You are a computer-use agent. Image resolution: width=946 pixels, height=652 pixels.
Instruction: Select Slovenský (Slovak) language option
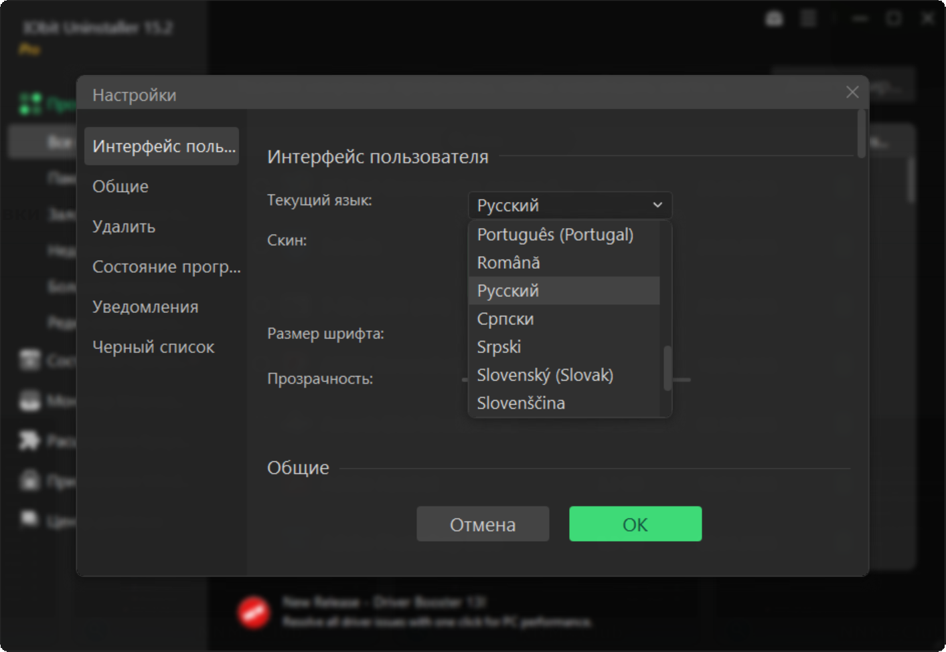(x=545, y=375)
